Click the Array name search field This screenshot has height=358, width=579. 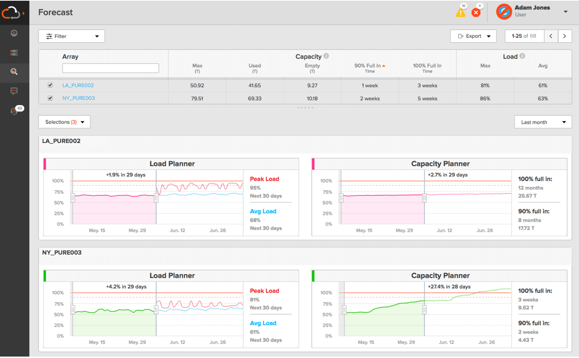(110, 68)
